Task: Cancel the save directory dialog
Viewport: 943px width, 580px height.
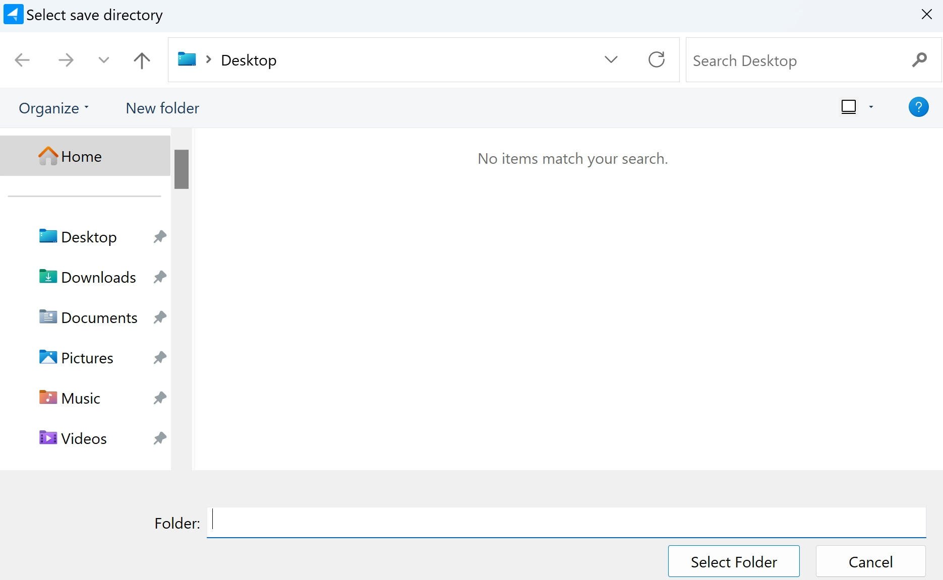Action: tap(870, 561)
